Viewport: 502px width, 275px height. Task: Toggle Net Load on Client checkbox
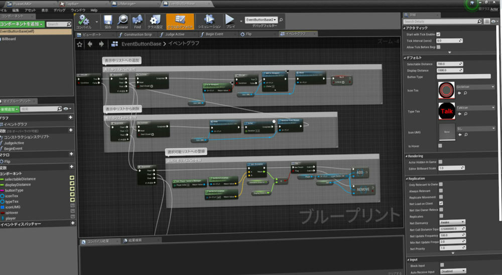click(441, 203)
